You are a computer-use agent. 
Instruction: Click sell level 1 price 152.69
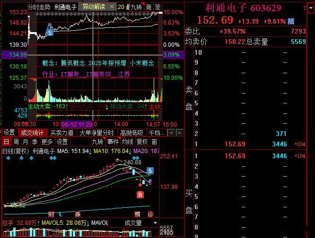coord(235,144)
